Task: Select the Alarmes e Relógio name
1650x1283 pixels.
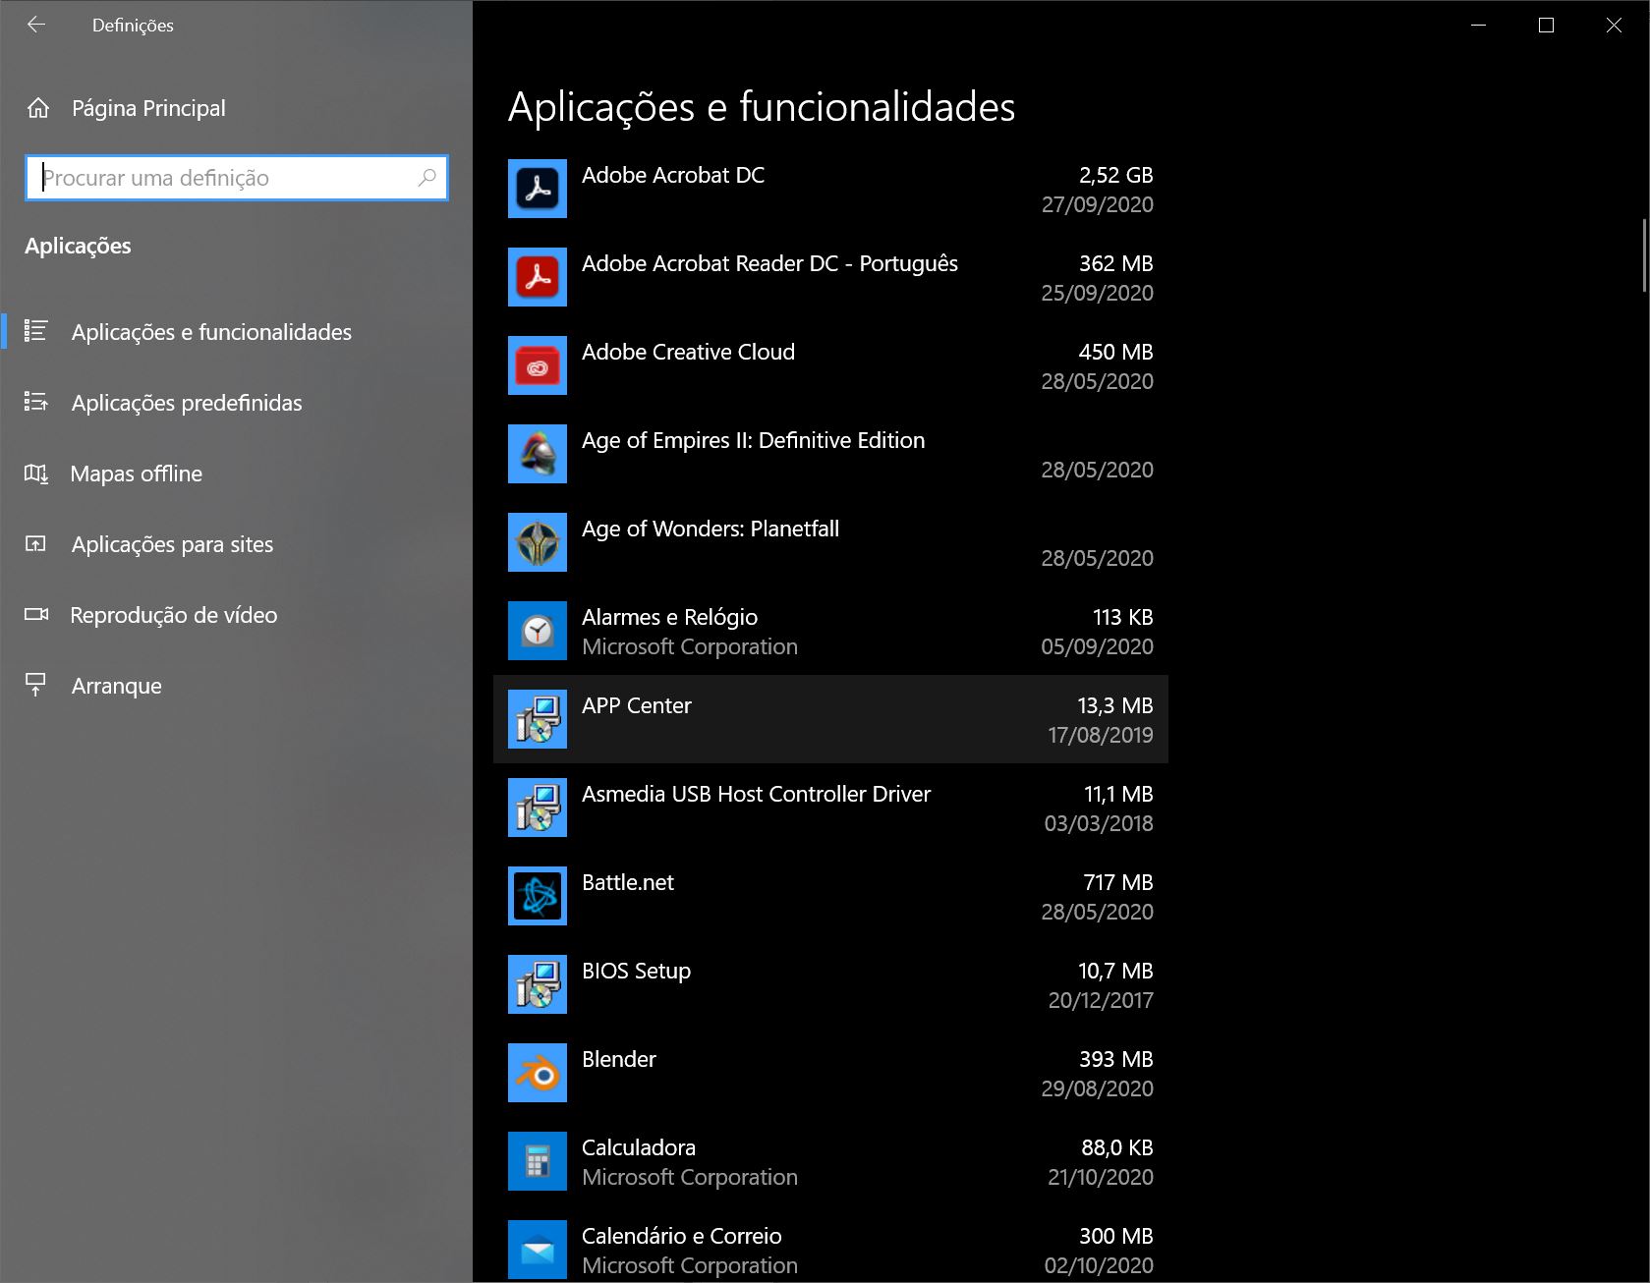Action: pos(669,617)
